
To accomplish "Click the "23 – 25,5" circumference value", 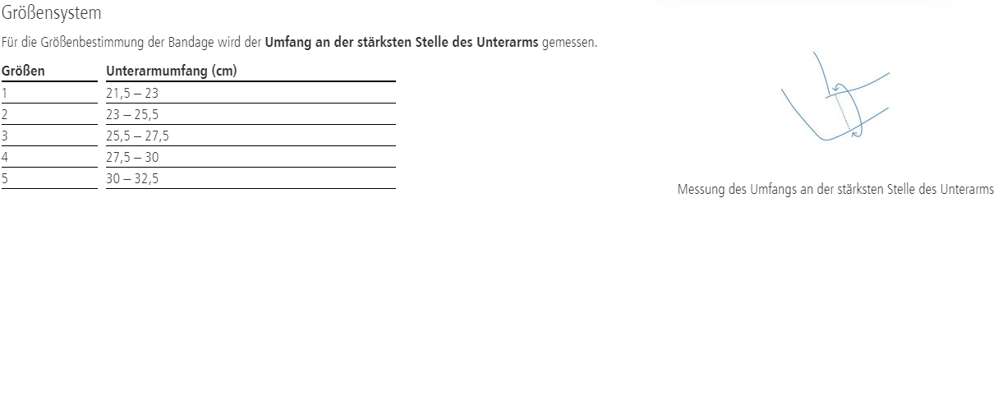I will click(132, 114).
